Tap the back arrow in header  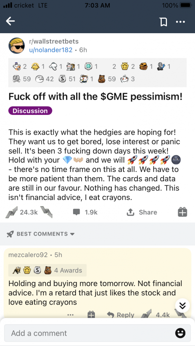tap(10, 21)
